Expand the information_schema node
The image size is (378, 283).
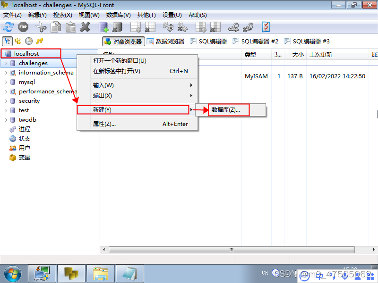[x=6, y=73]
